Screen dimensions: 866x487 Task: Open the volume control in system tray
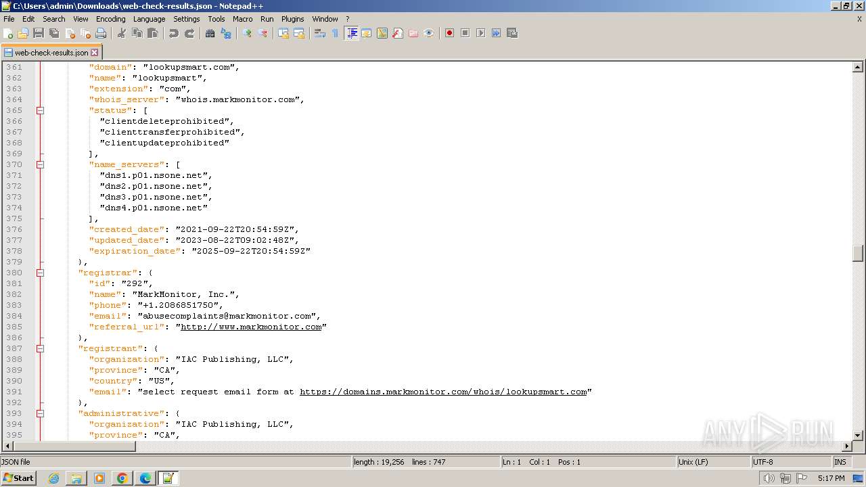[x=769, y=478]
